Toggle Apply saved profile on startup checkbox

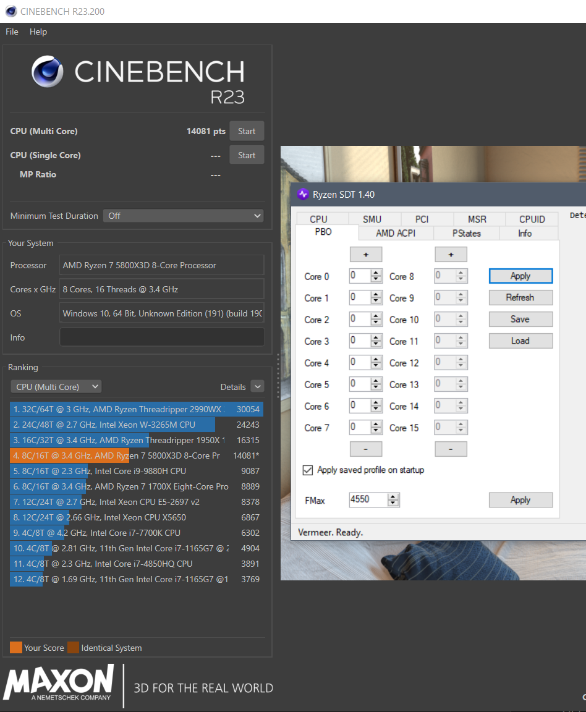(308, 470)
